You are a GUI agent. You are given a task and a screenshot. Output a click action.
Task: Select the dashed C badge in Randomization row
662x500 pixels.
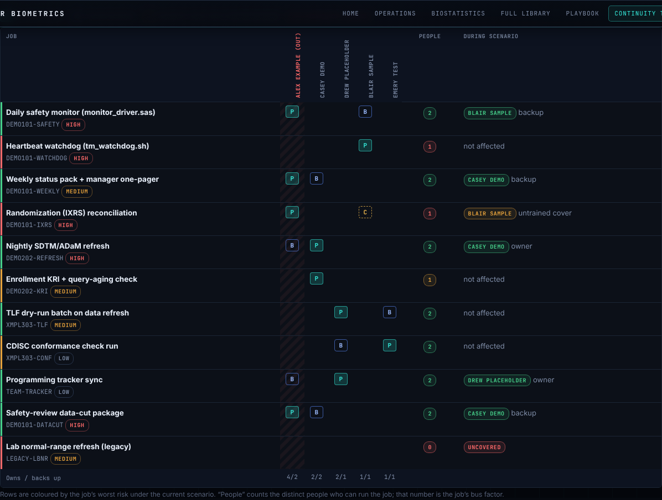tap(365, 212)
